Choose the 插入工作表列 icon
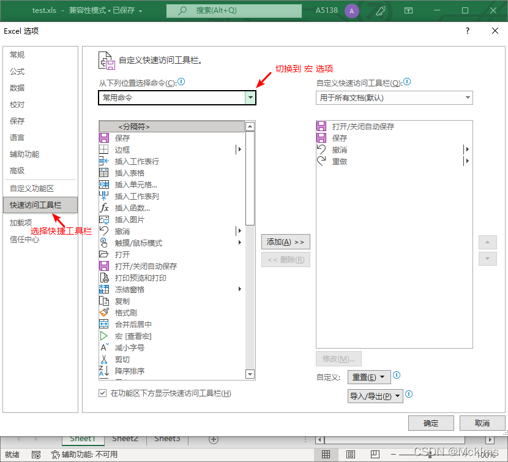The image size is (508, 462). point(103,196)
